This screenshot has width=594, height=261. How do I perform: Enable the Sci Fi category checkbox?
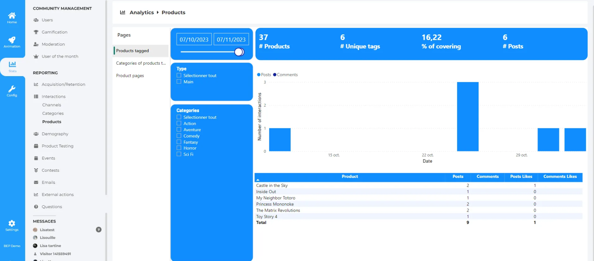point(179,154)
